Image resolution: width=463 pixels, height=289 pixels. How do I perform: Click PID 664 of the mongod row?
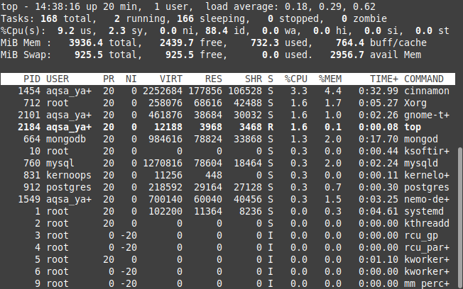(x=32, y=140)
